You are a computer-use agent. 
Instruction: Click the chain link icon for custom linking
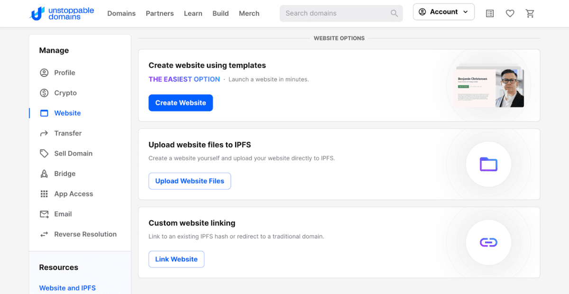(488, 242)
